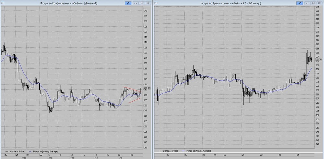Click the 'iАстра ао [Moving Average]' legend entry in the daily chart
Image resolution: width=324 pixels, height=159 pixels.
coord(42,151)
